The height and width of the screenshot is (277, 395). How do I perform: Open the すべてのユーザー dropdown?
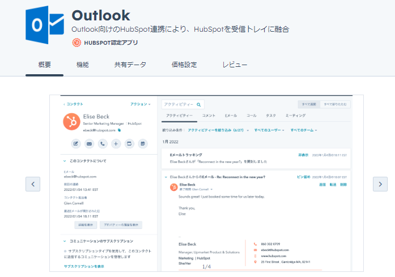(x=269, y=130)
